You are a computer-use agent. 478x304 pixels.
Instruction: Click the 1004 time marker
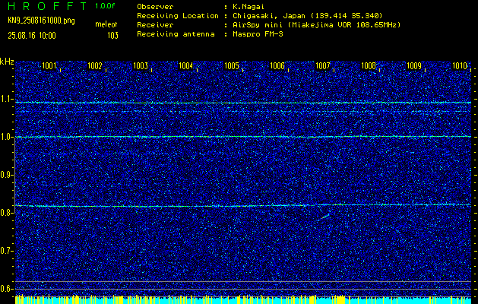pos(186,65)
